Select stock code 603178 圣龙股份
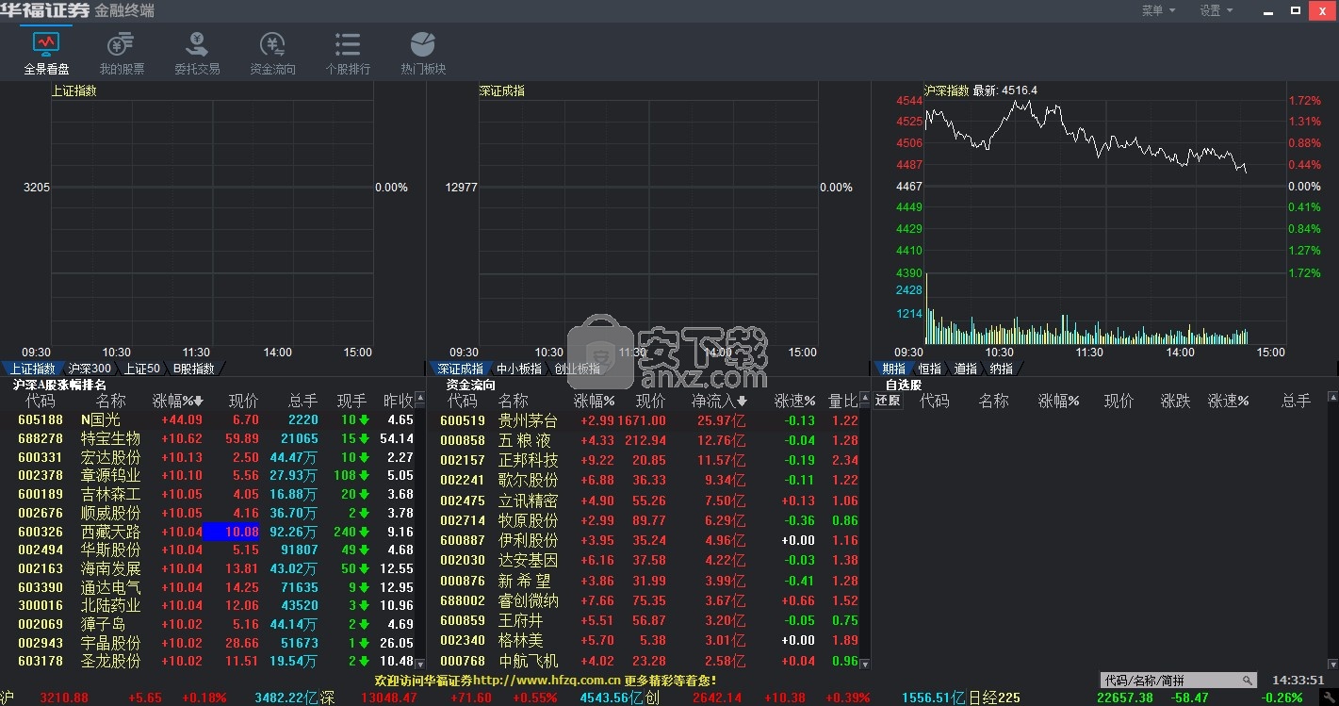 pos(41,662)
